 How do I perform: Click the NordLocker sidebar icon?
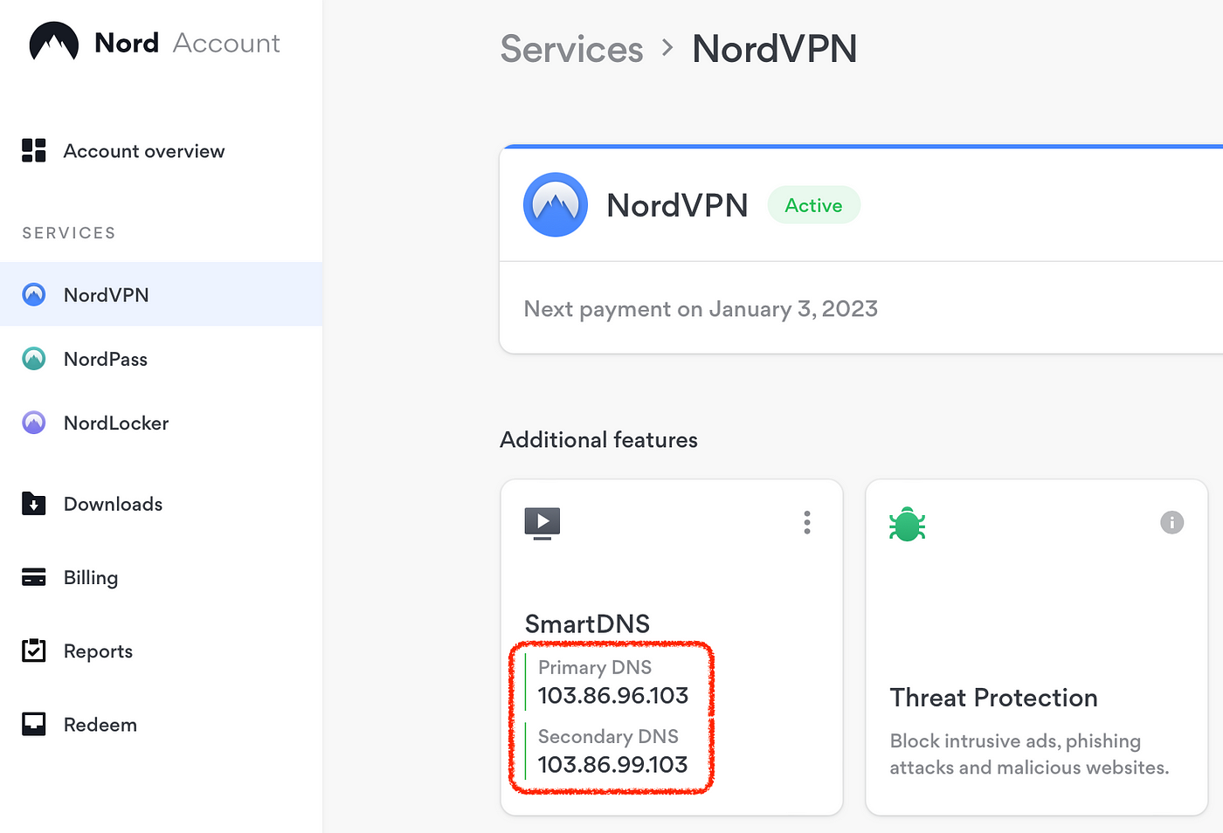coord(34,423)
